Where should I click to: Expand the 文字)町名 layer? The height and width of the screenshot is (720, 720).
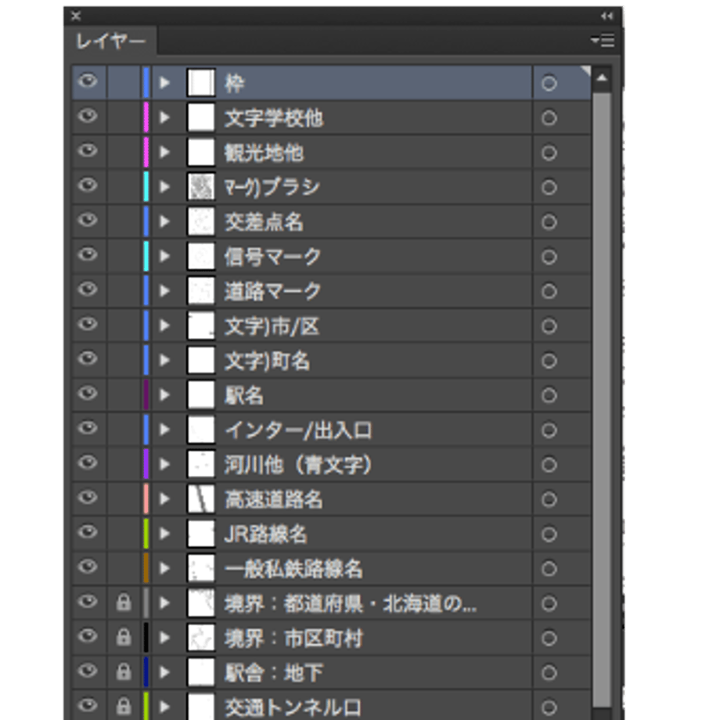tap(164, 361)
